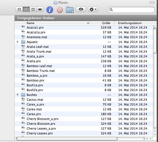The width and height of the screenshot is (158, 142).
Task: Click the 16 KB size value
Action: point(107,76)
